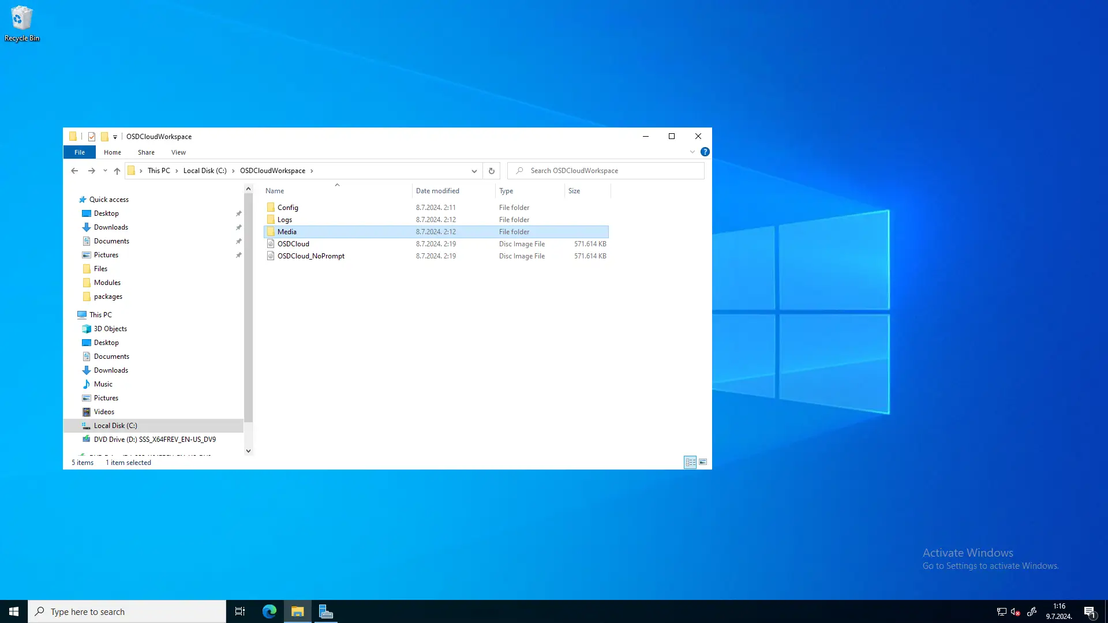Image resolution: width=1108 pixels, height=623 pixels.
Task: Click the pen tray icon
Action: pos(1032,612)
